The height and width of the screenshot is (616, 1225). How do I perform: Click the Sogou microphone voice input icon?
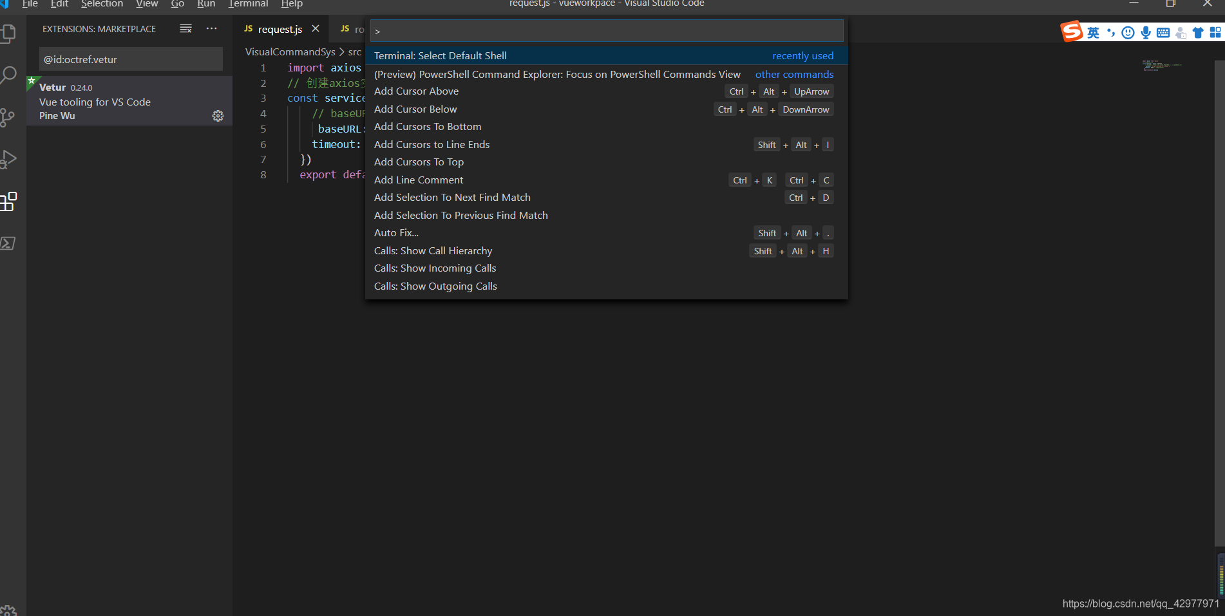[x=1146, y=32]
